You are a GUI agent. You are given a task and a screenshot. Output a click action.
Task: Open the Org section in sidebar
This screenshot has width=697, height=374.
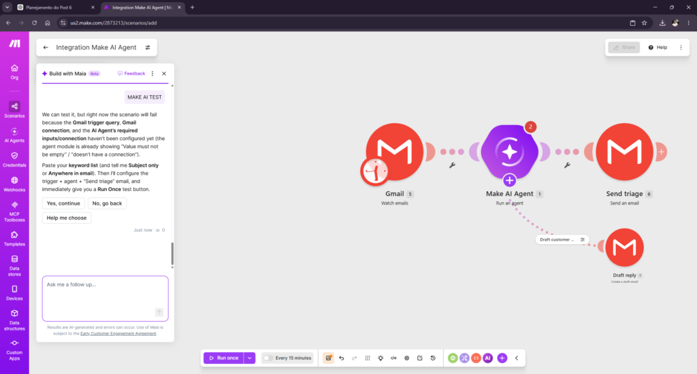coord(14,71)
